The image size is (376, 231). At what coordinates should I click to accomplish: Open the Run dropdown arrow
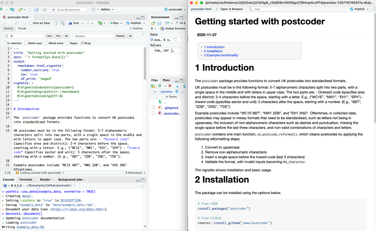[x=121, y=23]
